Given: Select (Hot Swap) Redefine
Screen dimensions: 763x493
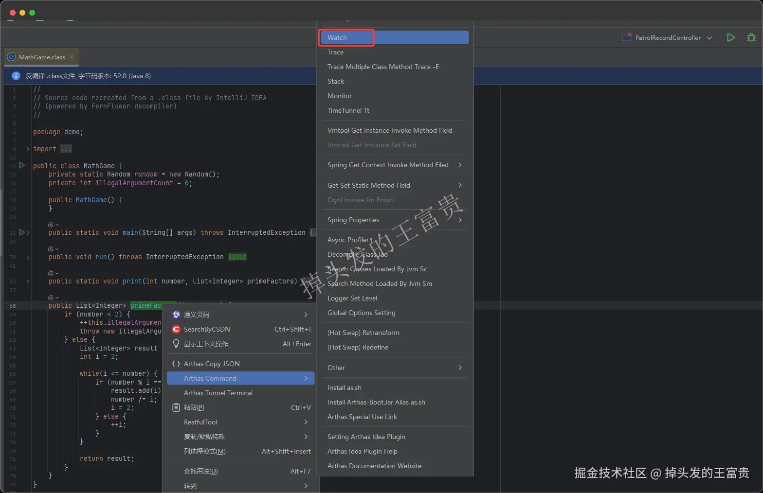Looking at the screenshot, I should tap(395, 347).
